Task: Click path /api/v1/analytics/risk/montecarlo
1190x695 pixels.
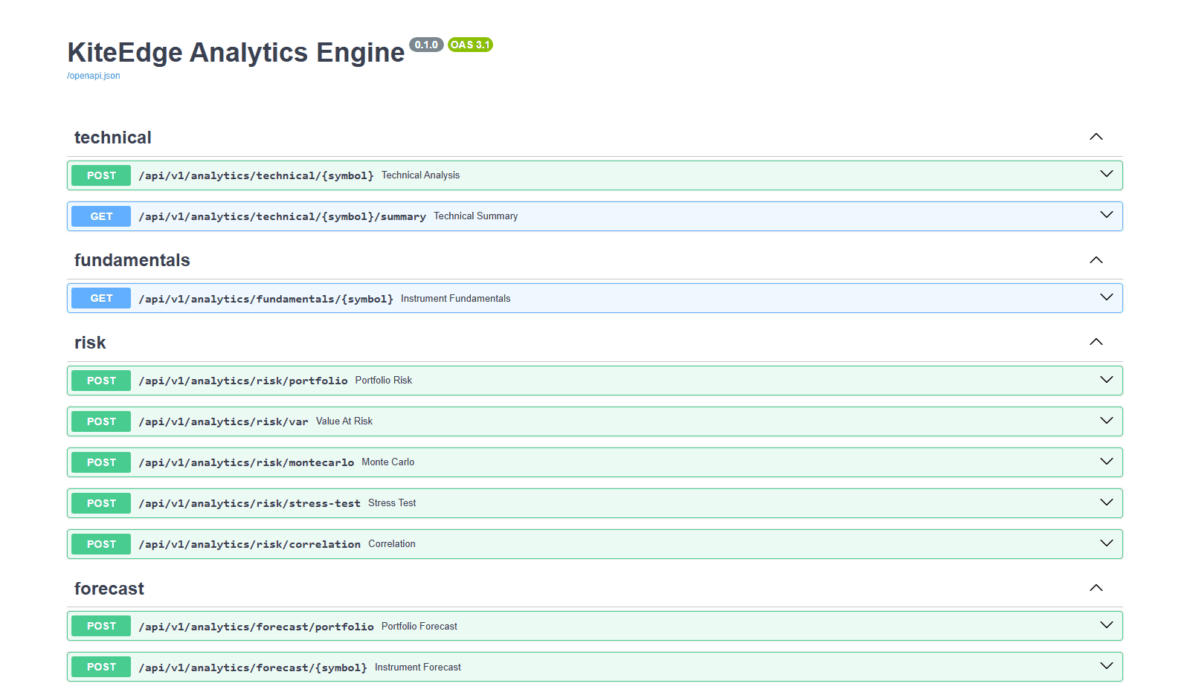Action: coord(246,462)
